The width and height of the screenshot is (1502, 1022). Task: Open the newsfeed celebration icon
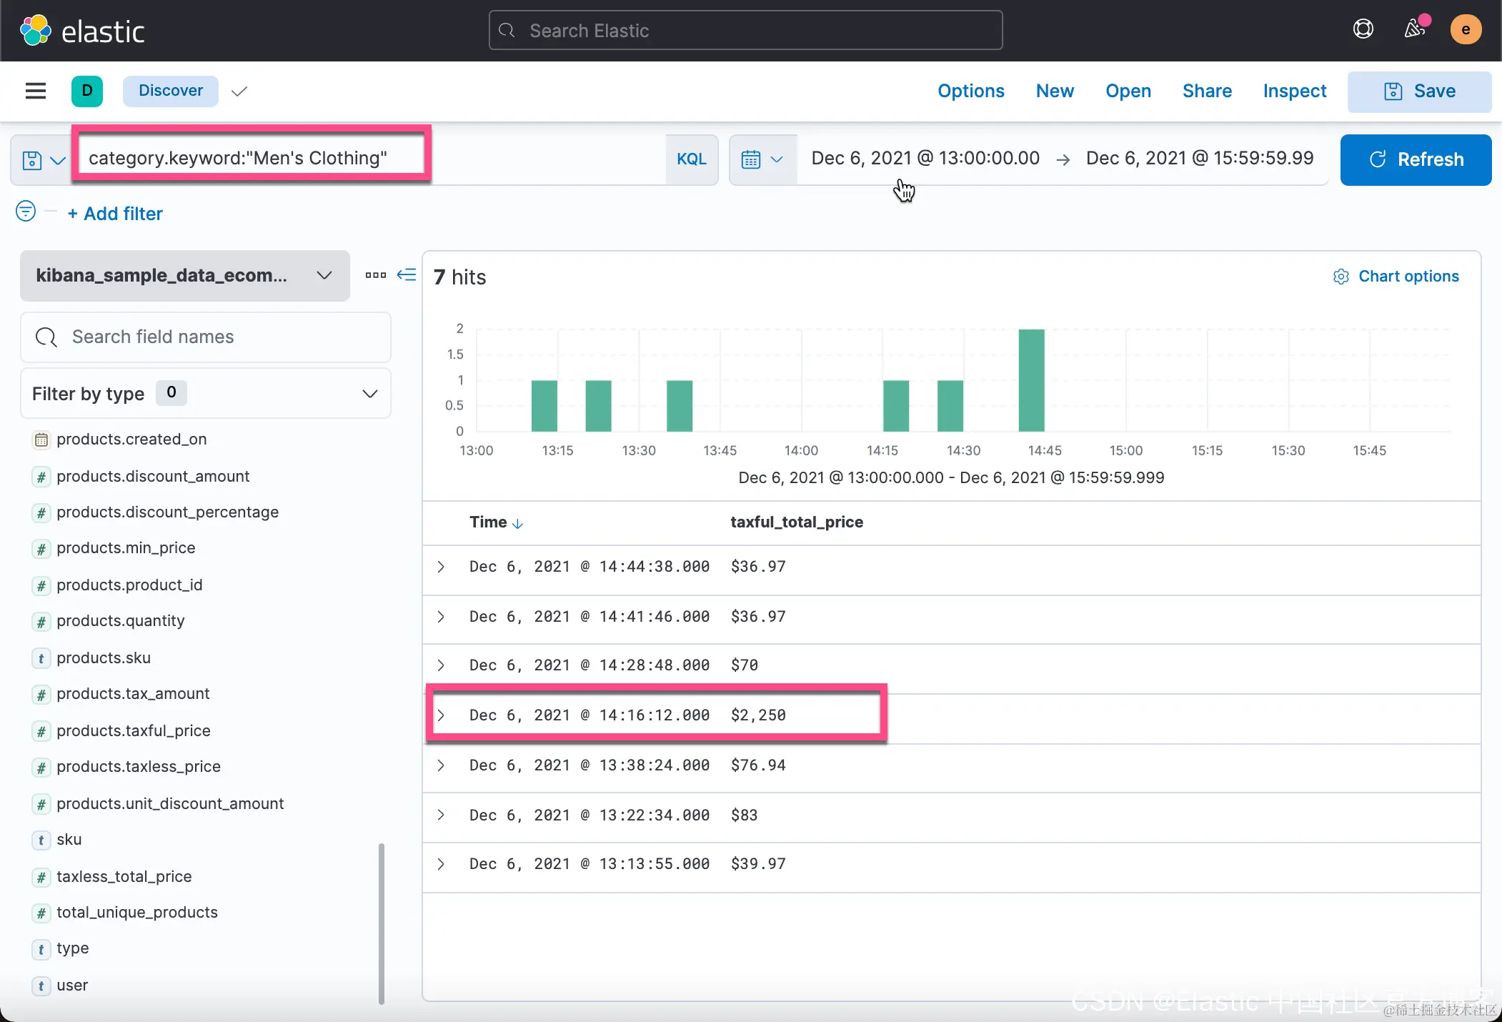tap(1414, 29)
